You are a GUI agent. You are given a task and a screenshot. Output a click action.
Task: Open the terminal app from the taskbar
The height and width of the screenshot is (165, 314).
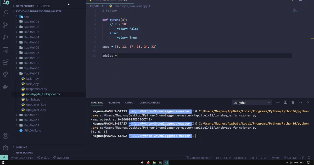coord(160,163)
